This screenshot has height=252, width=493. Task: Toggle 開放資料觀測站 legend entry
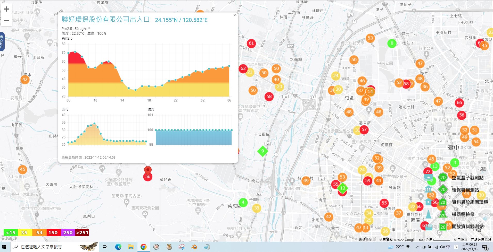pyautogui.click(x=468, y=227)
